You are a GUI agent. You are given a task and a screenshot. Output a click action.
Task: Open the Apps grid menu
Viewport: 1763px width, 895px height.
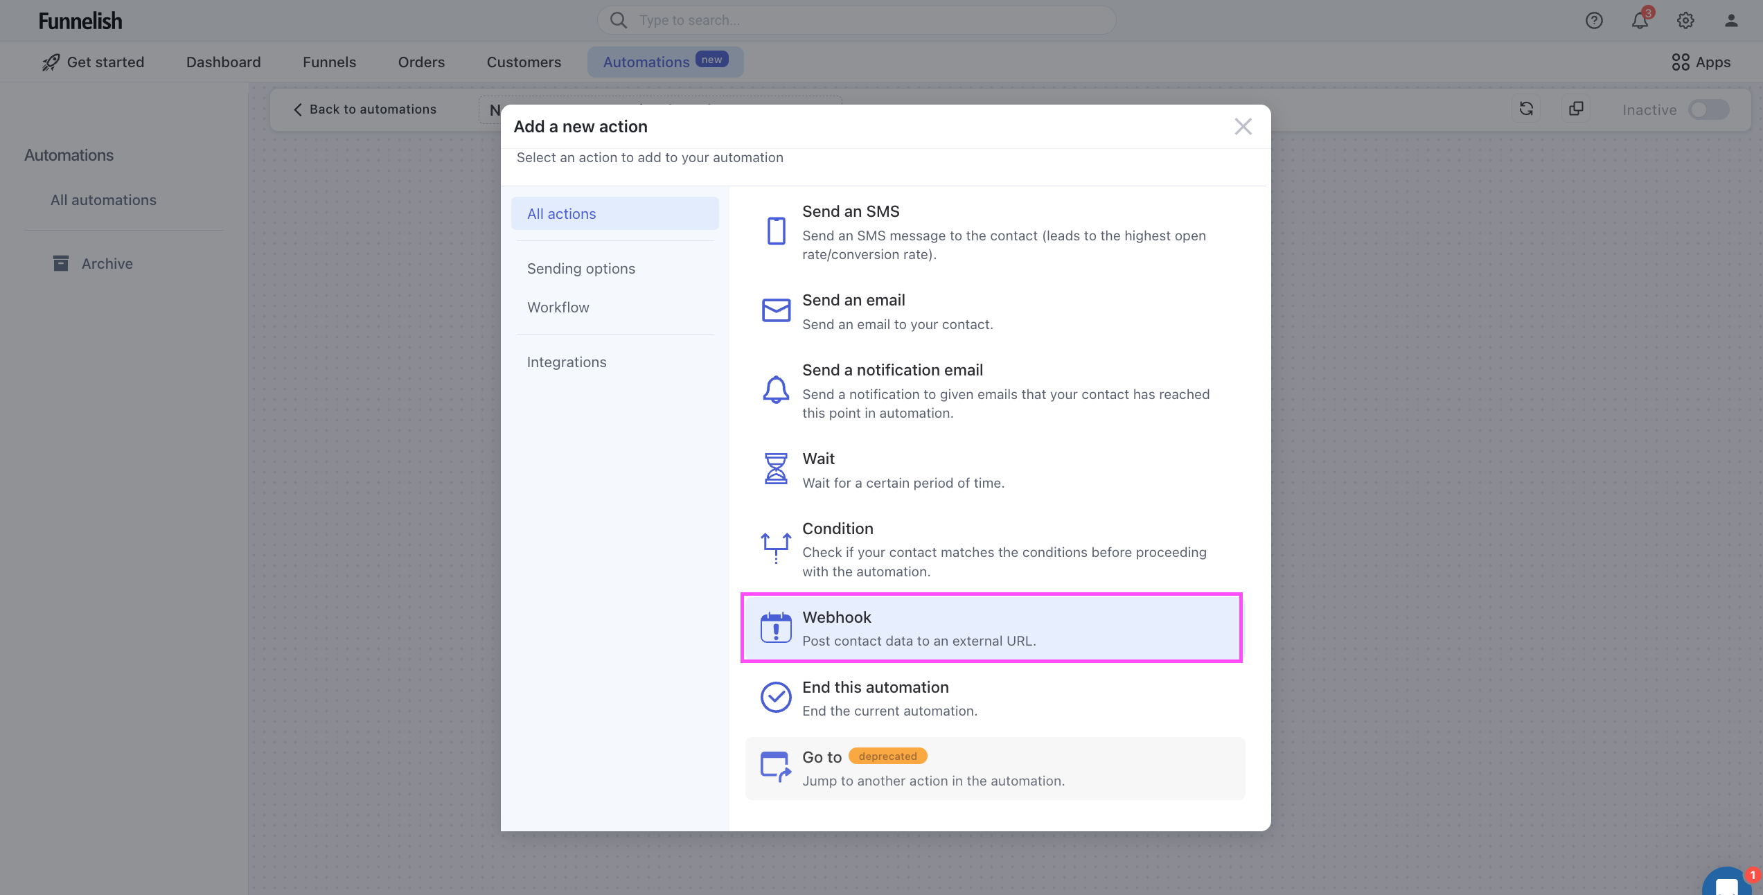1701,62
